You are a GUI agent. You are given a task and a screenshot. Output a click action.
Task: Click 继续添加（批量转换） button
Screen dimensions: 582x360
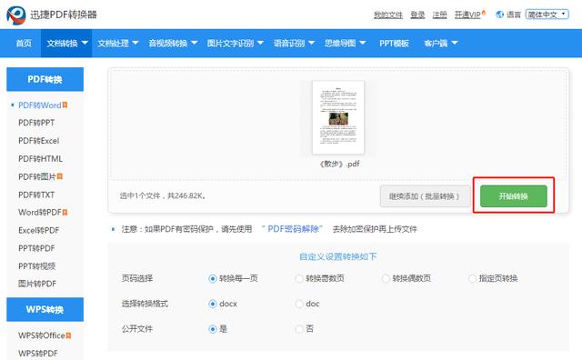[425, 196]
